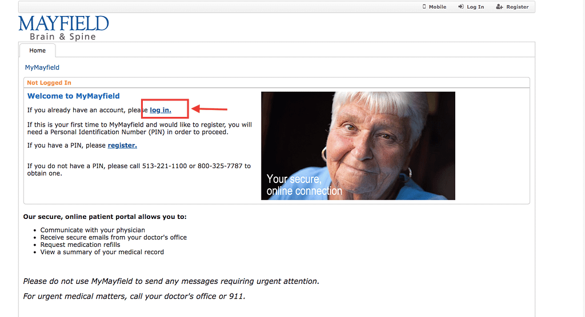The height and width of the screenshot is (317, 585).
Task: Click the mobile phone icon in top bar
Action: [x=424, y=7]
